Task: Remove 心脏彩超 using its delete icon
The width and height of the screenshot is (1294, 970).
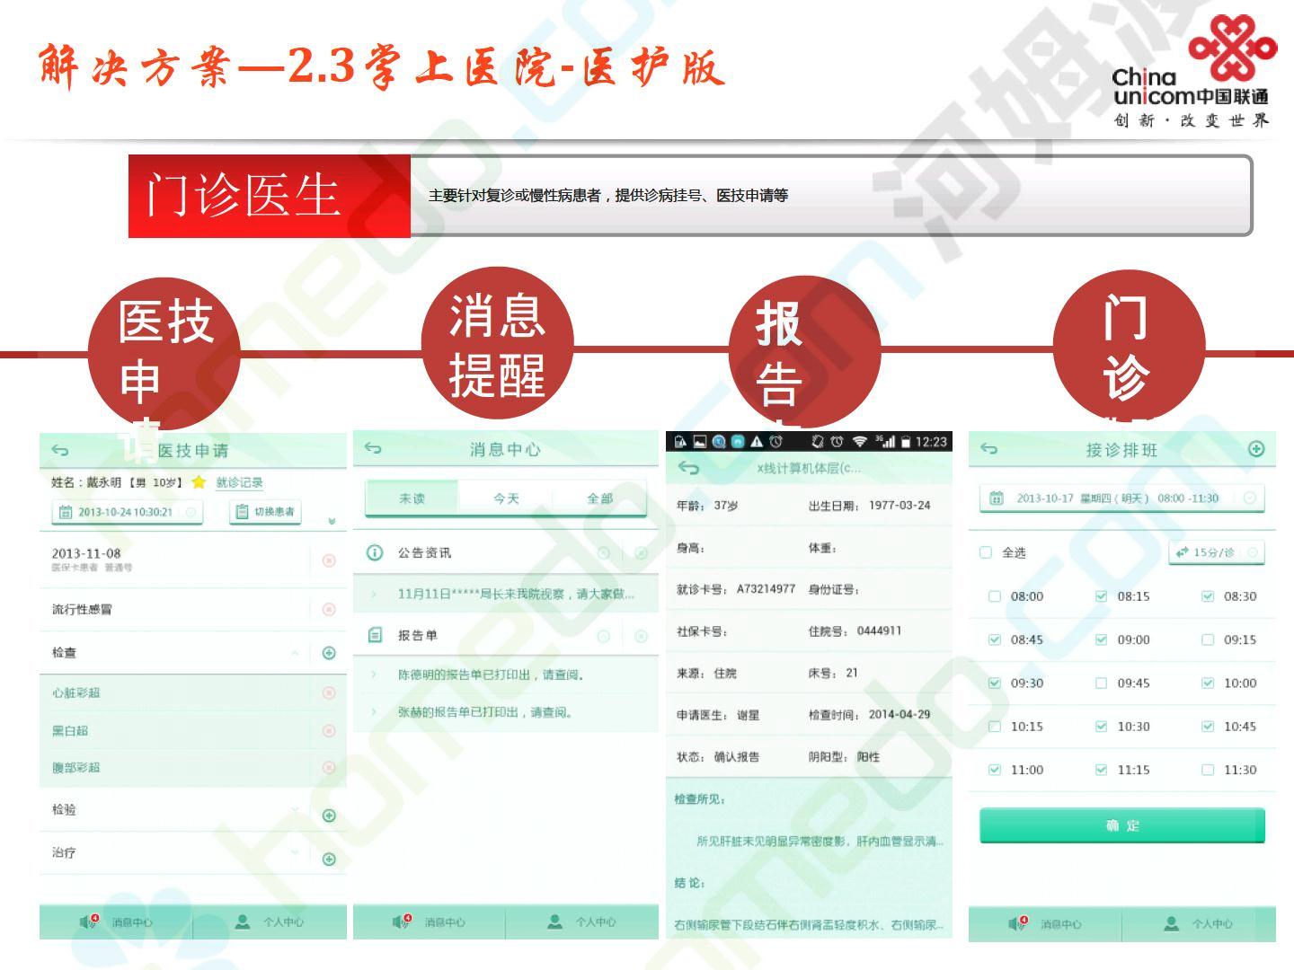Action: (329, 692)
